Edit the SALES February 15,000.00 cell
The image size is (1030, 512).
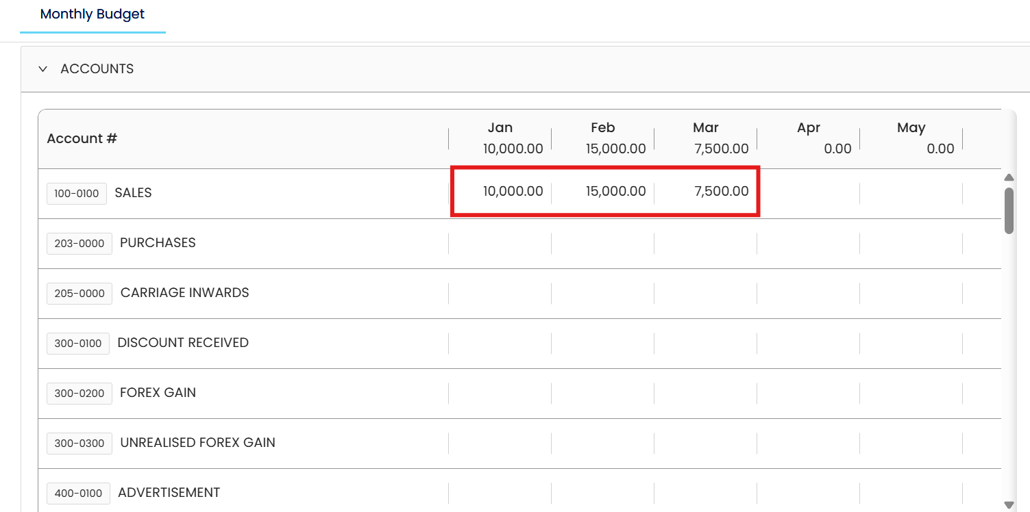(603, 192)
